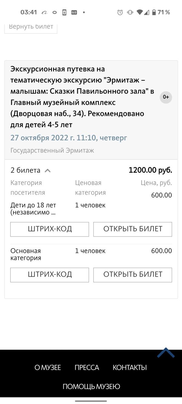Open ОТКРЫТЬ БИЛЕТ for the Основная категория ticket
This screenshot has width=182, height=404.
133,275
